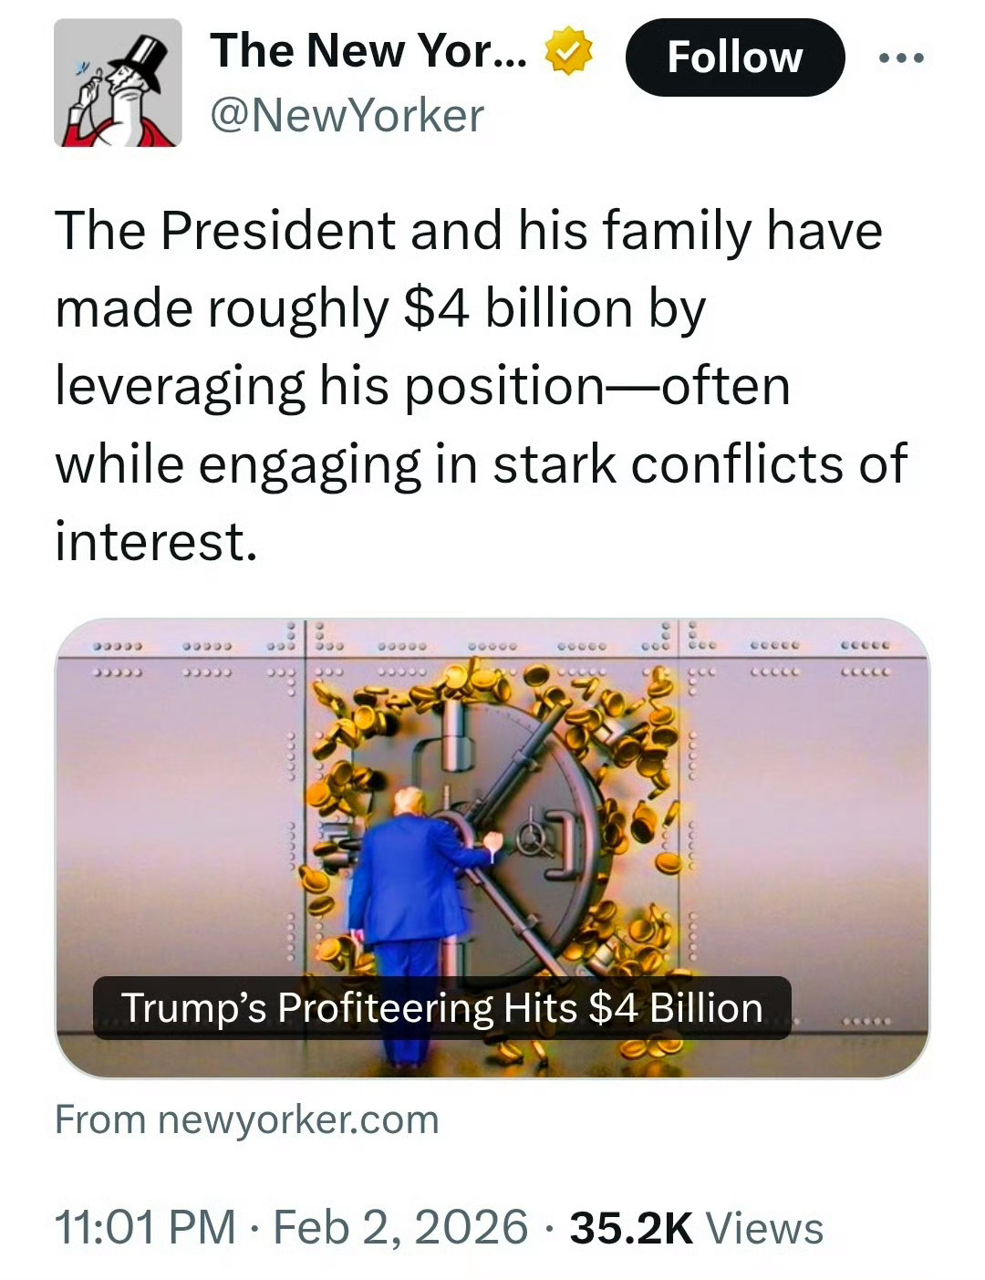Screen dimensions: 985x1280
Task: Click the Feb 2, 2026 date
Action: [400, 1227]
